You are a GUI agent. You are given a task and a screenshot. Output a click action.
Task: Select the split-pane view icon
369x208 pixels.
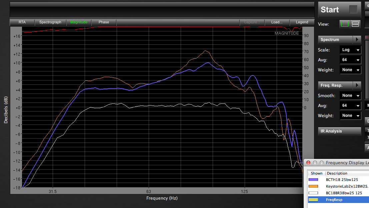[x=355, y=24]
